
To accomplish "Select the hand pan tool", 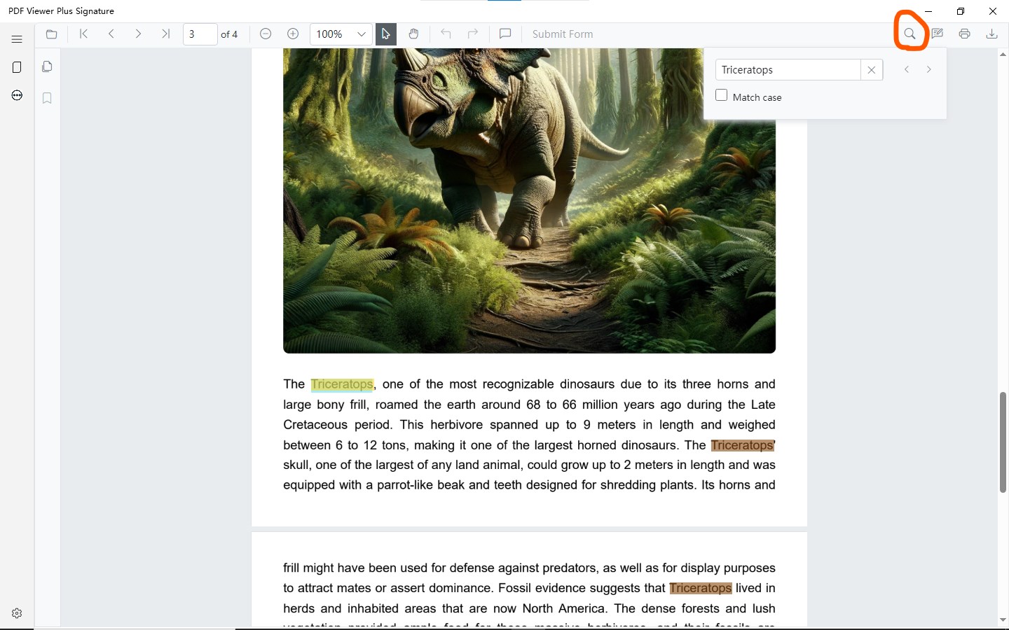I will (x=413, y=34).
